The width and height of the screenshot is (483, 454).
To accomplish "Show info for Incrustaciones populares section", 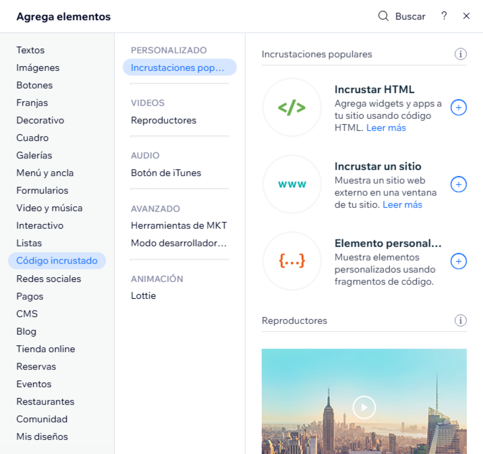I will click(x=460, y=54).
